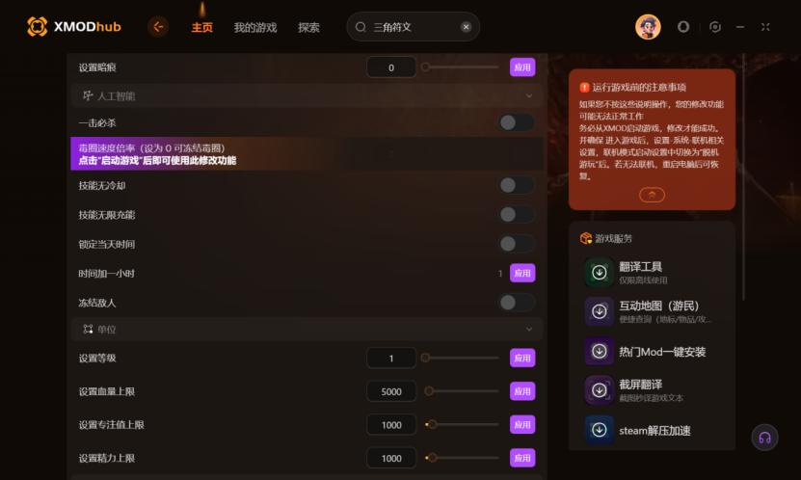Click the steam解压加速 download icon
The height and width of the screenshot is (480, 801).
tap(600, 430)
